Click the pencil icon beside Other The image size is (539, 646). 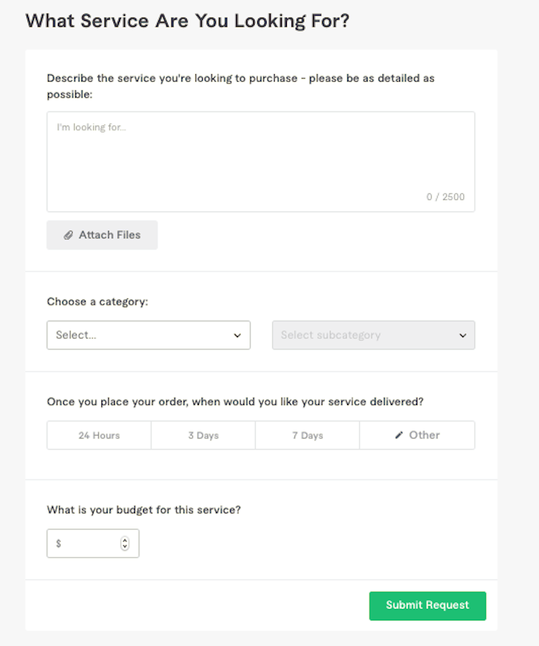(399, 435)
